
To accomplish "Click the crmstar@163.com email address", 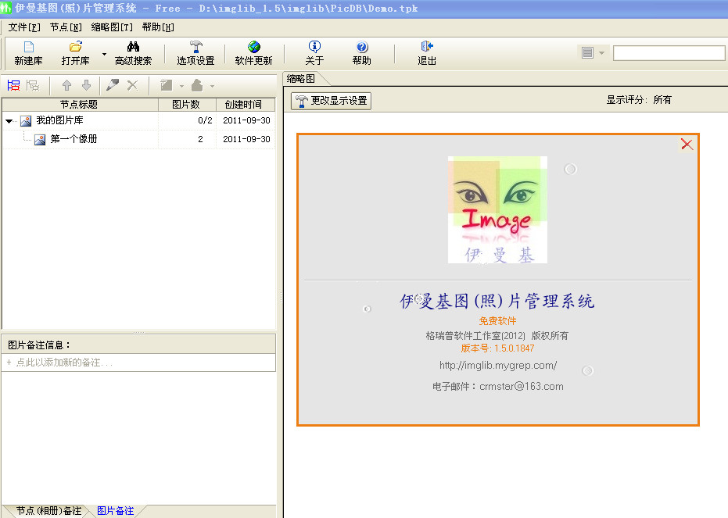I will click(522, 386).
